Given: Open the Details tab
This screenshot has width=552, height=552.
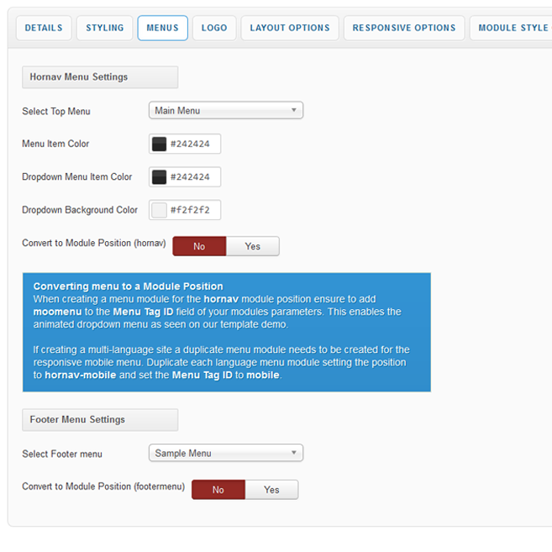Looking at the screenshot, I should tap(44, 28).
